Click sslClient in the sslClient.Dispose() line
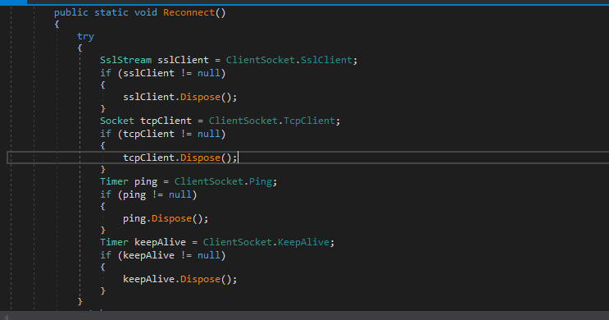 click(148, 97)
